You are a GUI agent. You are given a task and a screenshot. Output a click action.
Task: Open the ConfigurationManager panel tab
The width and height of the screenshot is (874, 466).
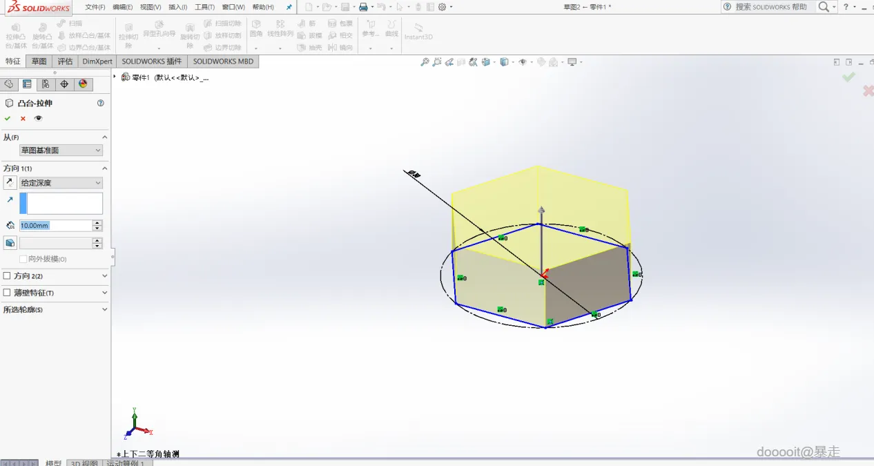pos(46,84)
